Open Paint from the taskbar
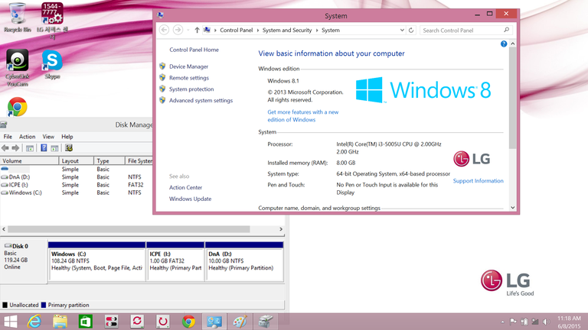The image size is (588, 330). (x=240, y=322)
